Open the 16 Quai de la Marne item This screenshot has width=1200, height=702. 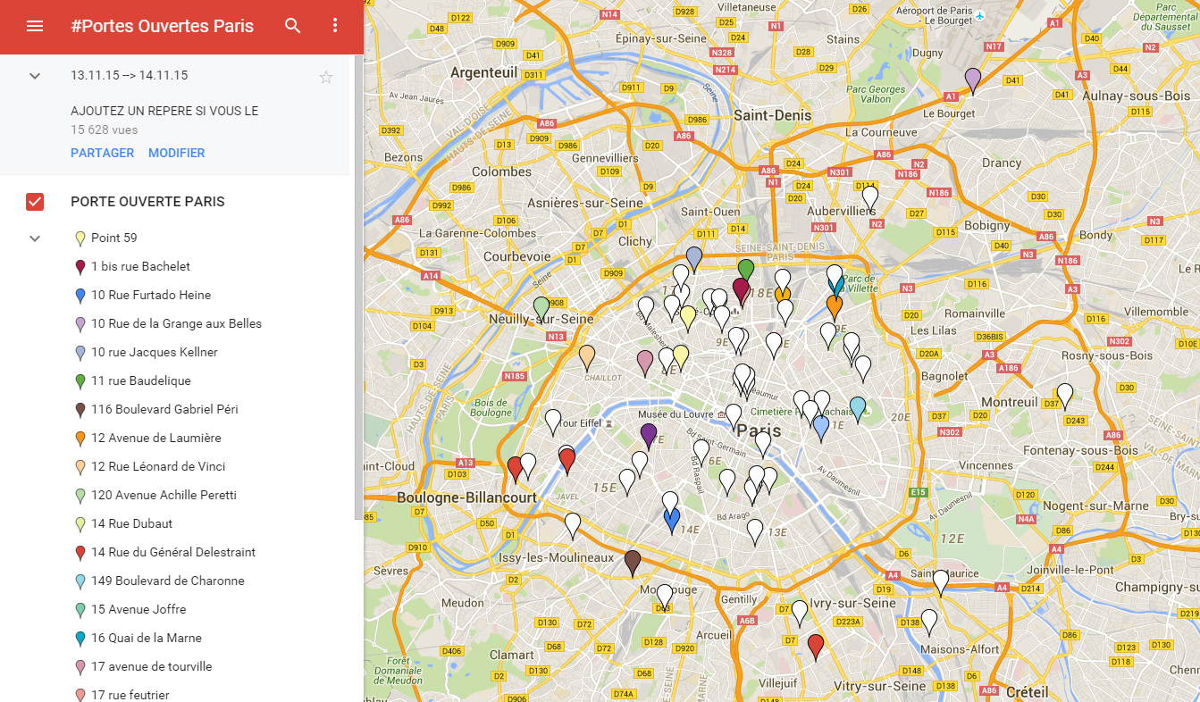pos(146,638)
